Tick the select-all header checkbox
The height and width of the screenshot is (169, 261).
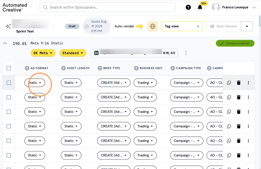pyautogui.click(x=9, y=68)
